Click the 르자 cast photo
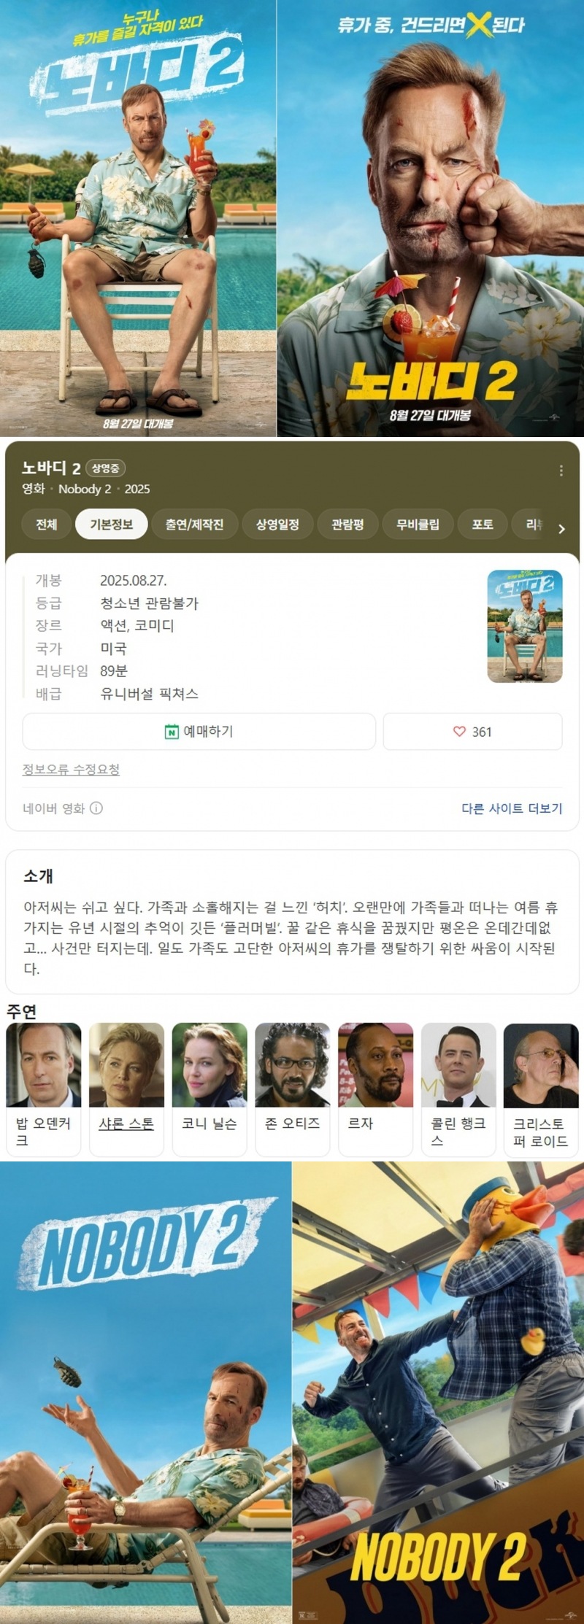This screenshot has height=1624, width=584. pyautogui.click(x=375, y=1064)
